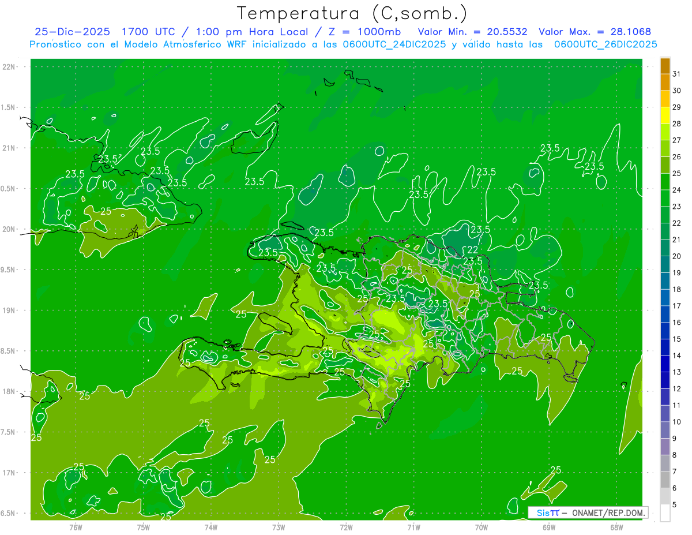
Task: Click the lime color bar segment between 27 and 28
Action: pos(665,132)
